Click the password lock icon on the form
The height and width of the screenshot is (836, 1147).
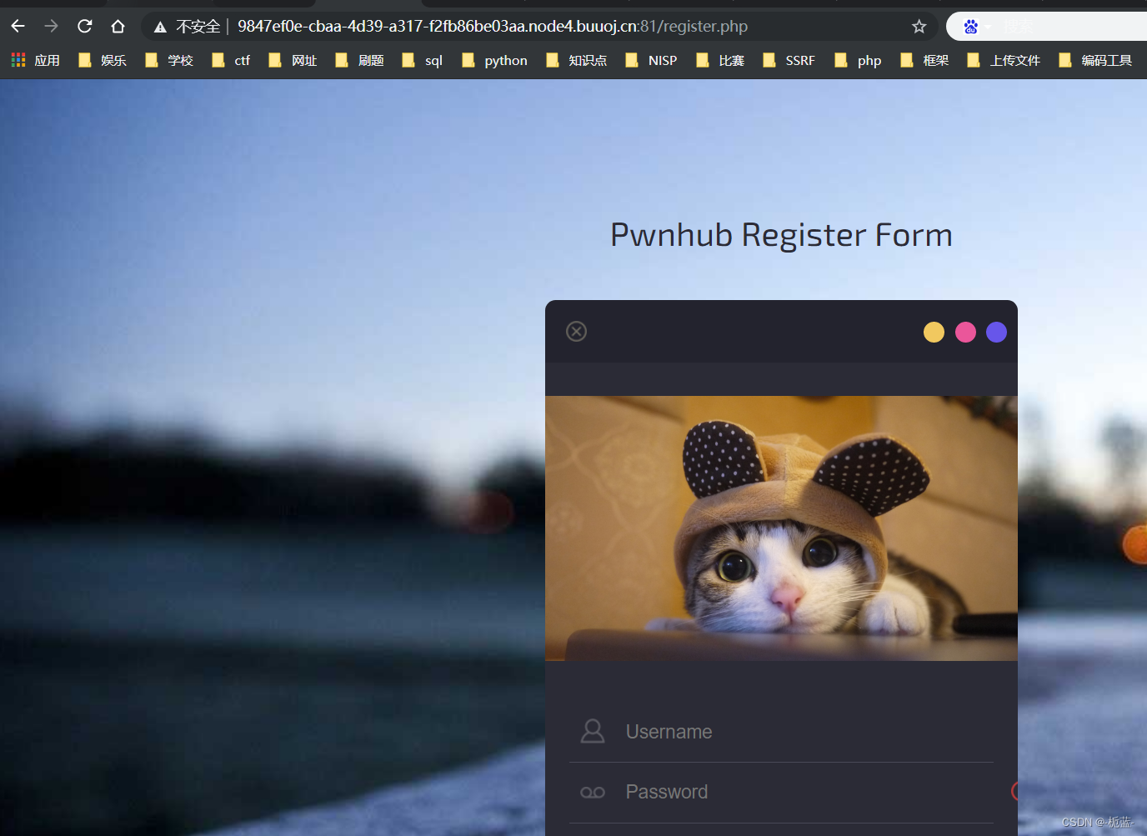(x=593, y=791)
